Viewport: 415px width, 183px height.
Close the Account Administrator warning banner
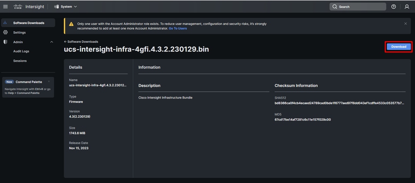click(405, 24)
